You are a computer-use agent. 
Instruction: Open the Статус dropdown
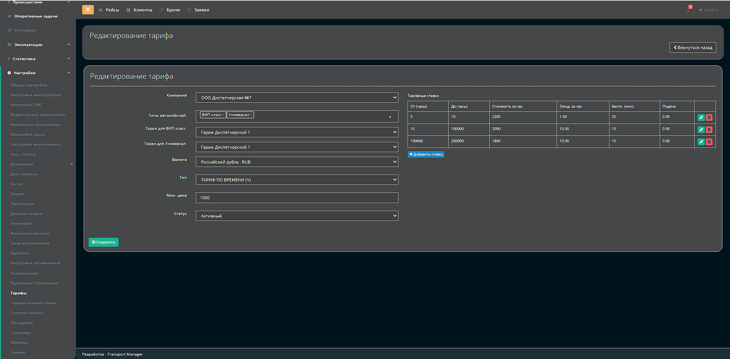(x=297, y=216)
